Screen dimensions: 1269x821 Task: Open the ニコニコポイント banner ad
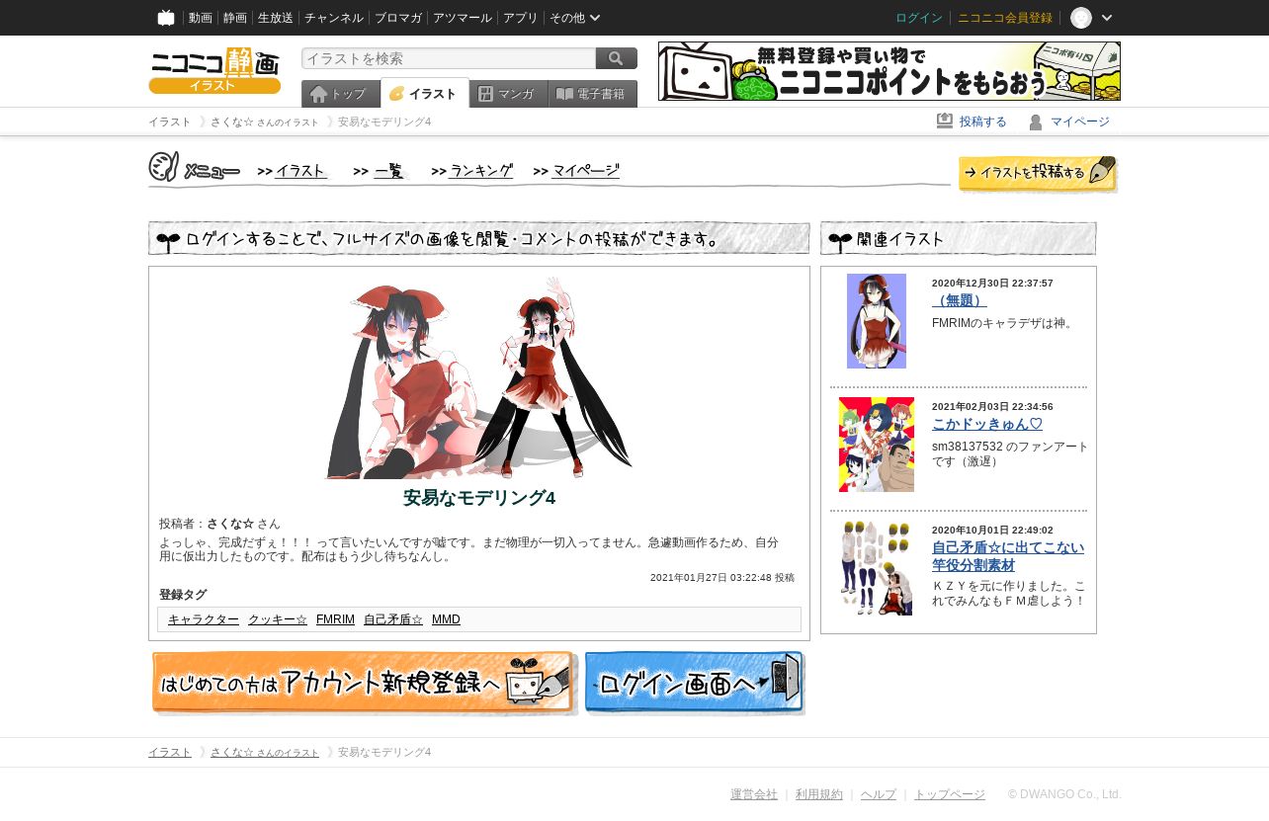click(x=889, y=71)
